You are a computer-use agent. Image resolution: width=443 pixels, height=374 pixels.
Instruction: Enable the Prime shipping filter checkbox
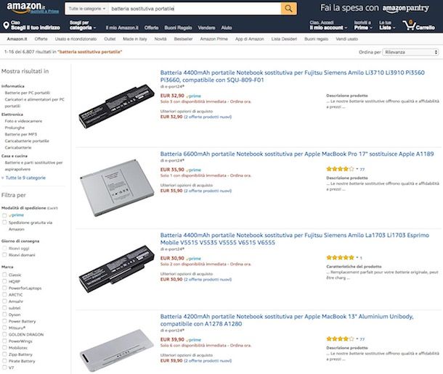tap(4, 215)
